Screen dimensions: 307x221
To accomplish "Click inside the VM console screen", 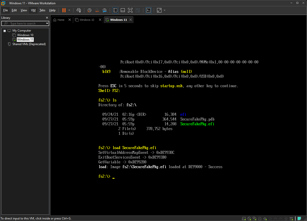I will [178, 120].
